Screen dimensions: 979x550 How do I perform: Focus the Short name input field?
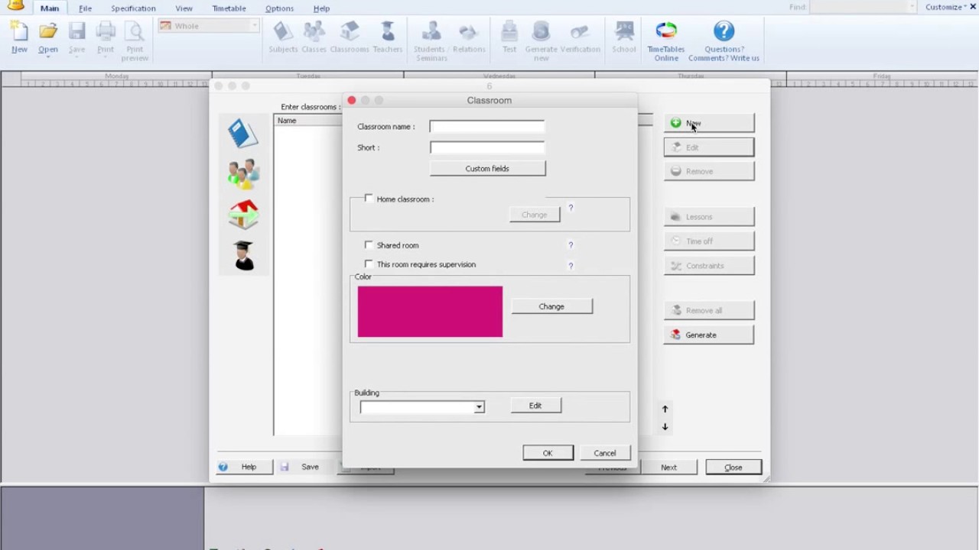[487, 147]
